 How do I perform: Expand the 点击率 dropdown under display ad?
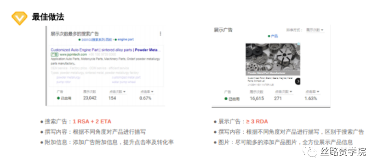click(312, 92)
